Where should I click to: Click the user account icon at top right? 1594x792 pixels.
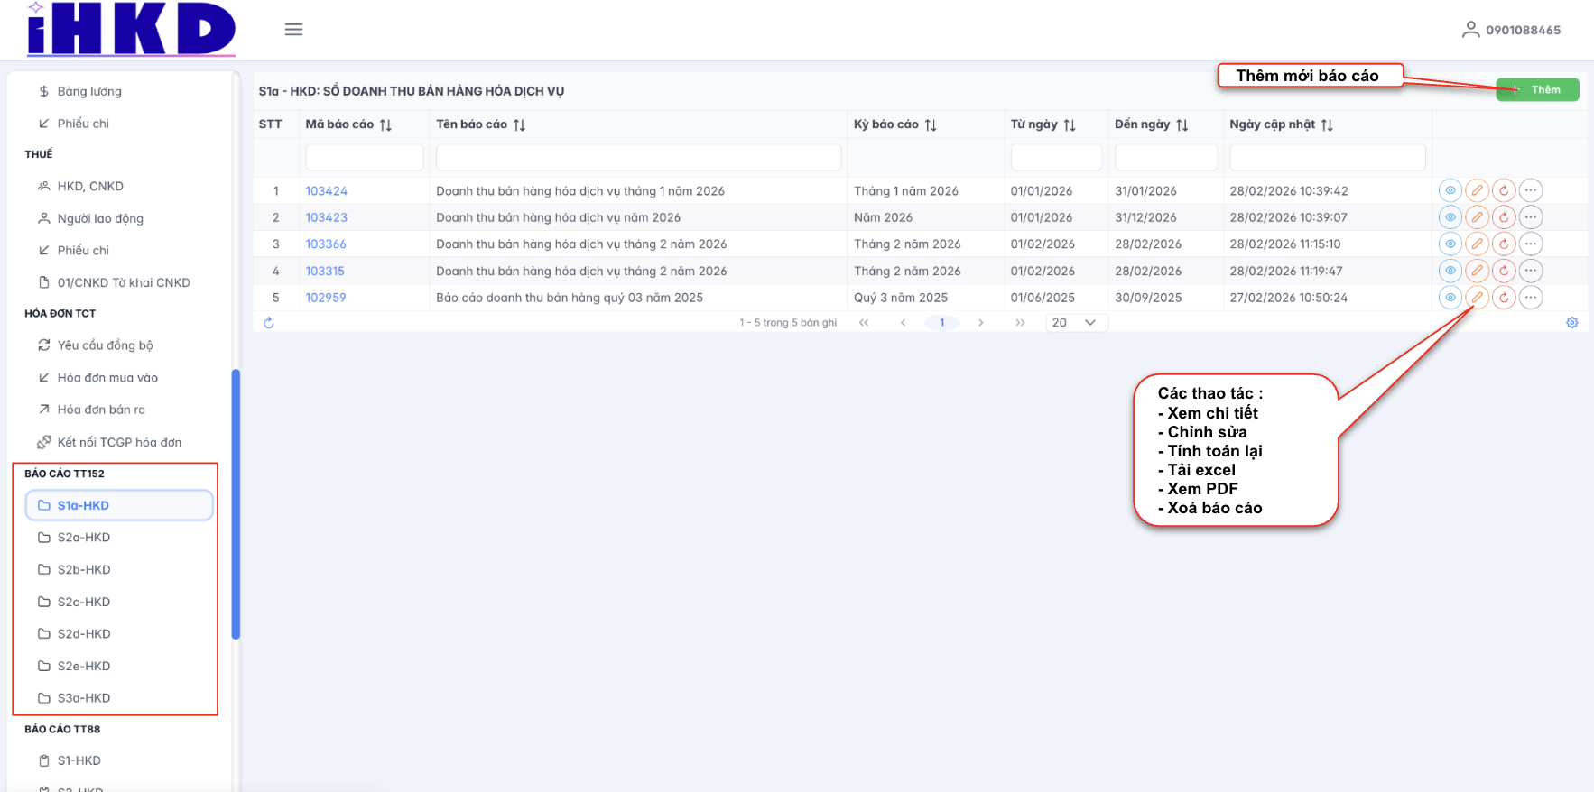1470,30
